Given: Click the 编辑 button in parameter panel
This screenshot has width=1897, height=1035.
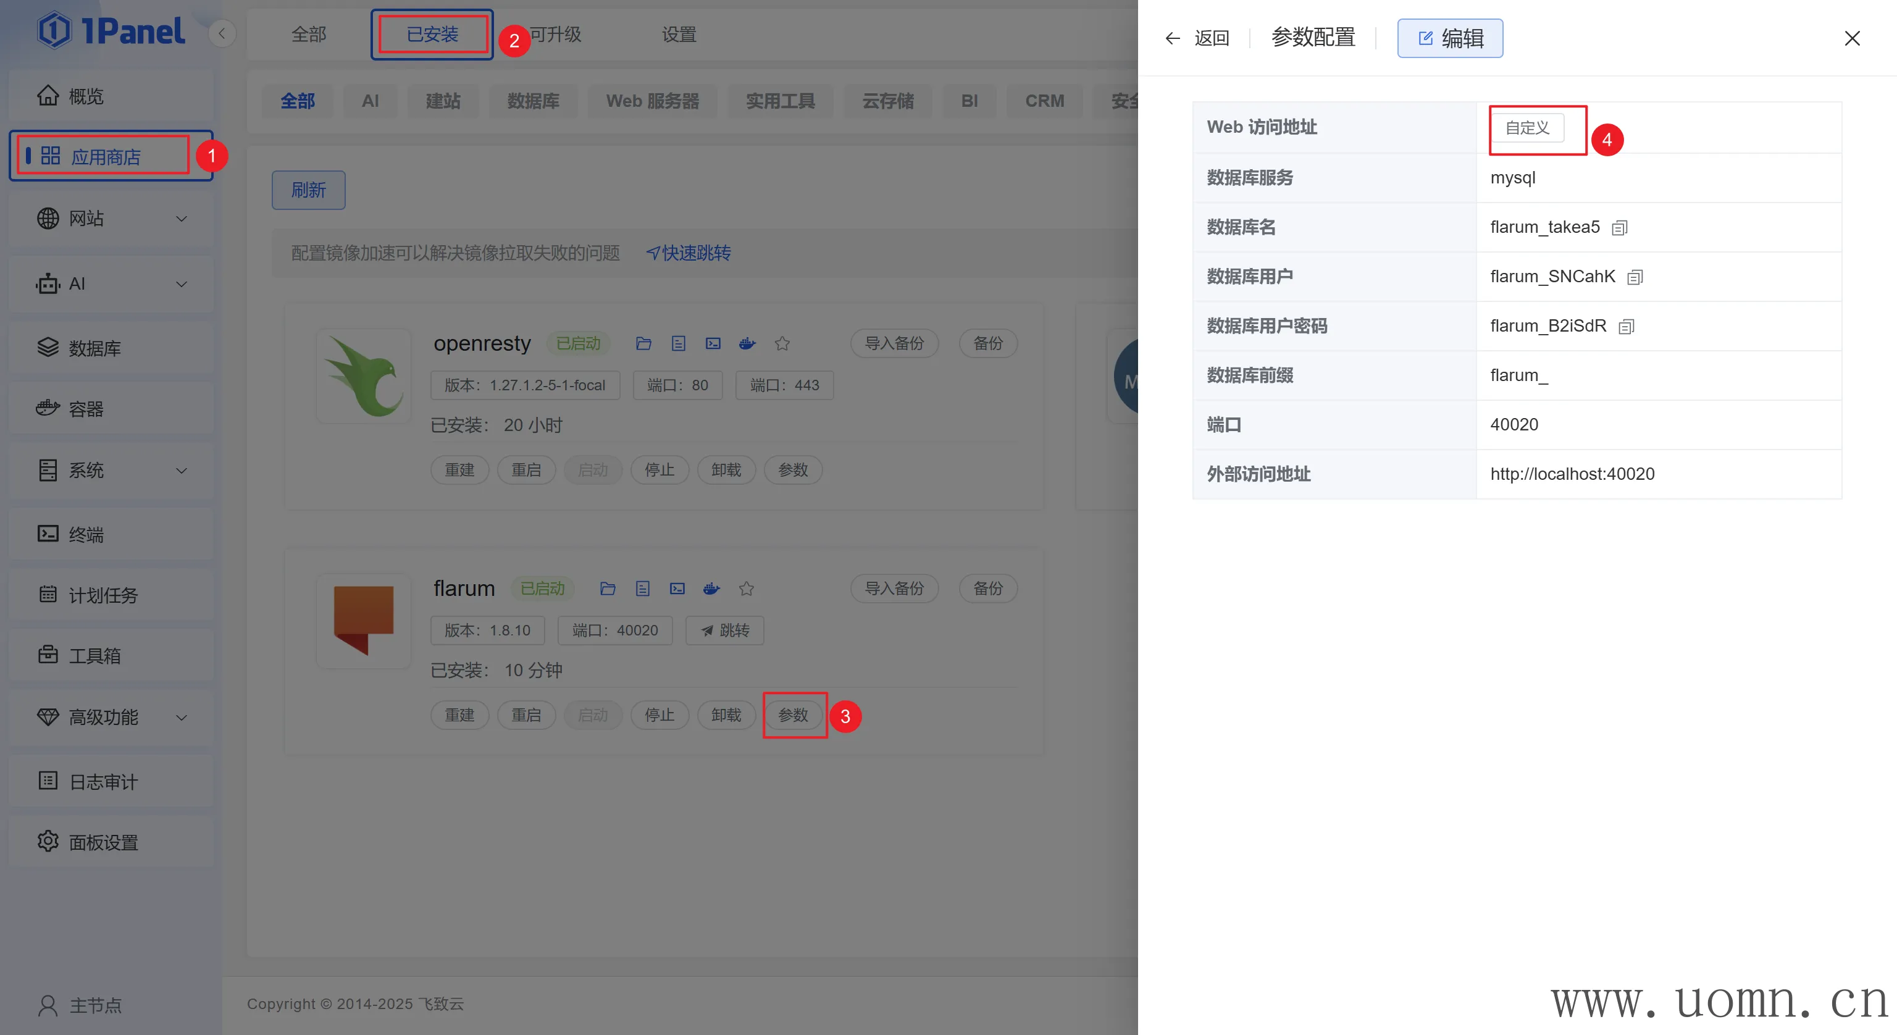Looking at the screenshot, I should pos(1449,38).
